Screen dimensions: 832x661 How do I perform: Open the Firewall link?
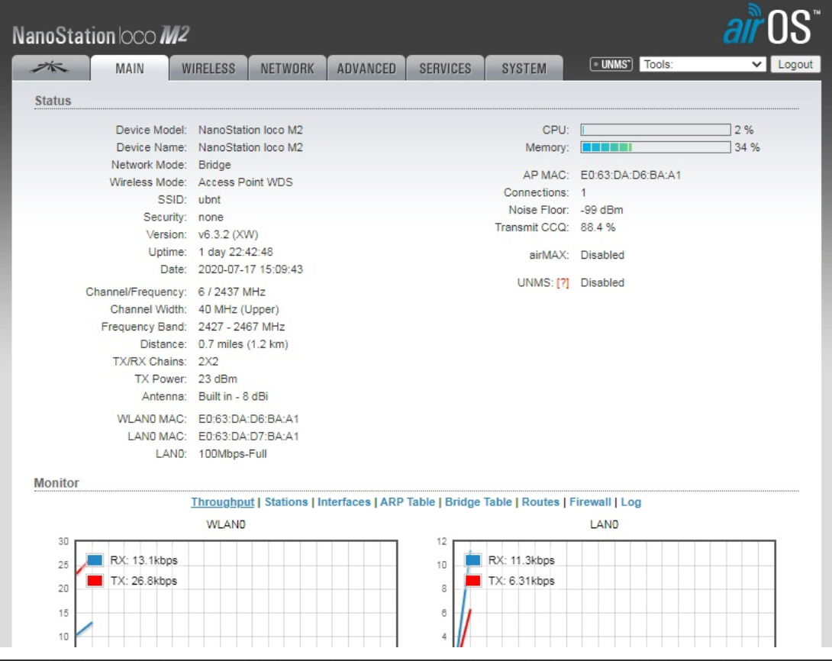coord(590,501)
